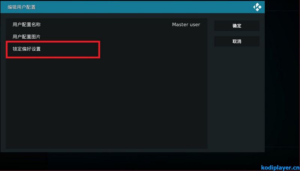Dismiss the dialog with 取消 button

[x=237, y=41]
